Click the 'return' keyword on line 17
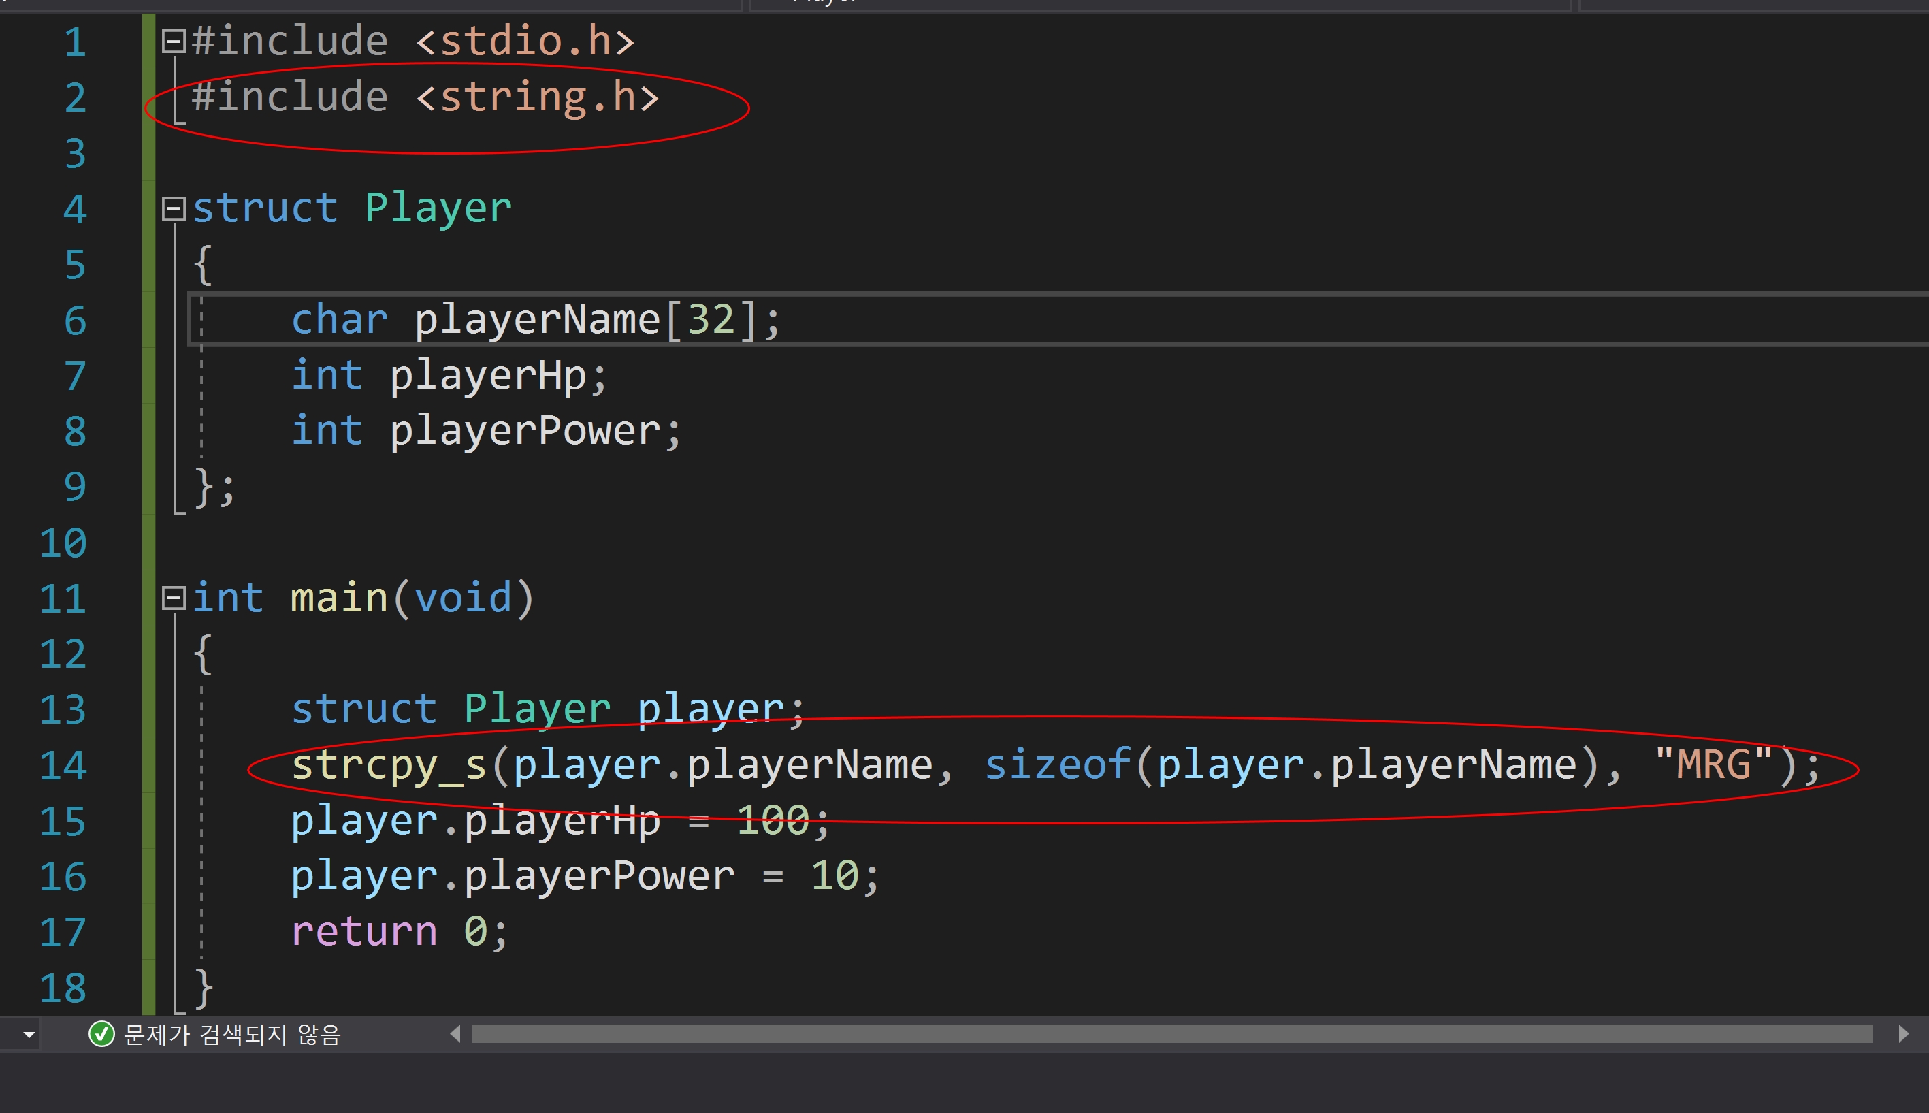The image size is (1929, 1113). 363,932
